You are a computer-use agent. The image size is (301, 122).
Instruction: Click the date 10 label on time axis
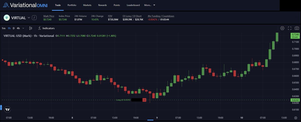(242, 117)
